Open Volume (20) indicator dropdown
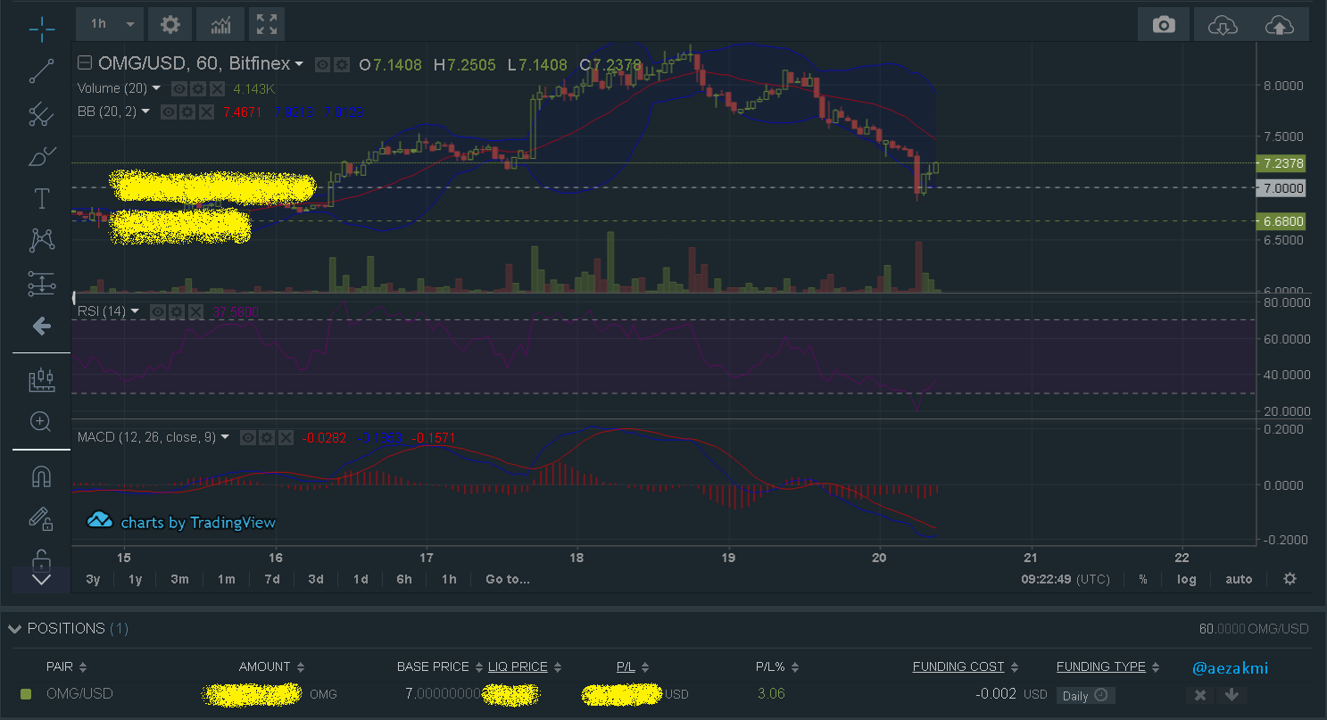The image size is (1327, 720). tap(156, 88)
